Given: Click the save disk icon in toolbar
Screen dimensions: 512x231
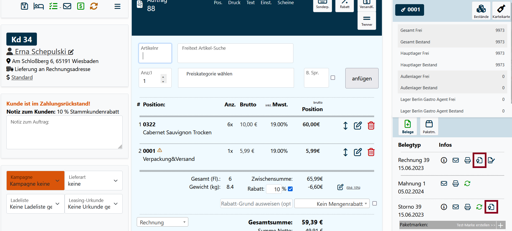Looking at the screenshot, I should tap(24, 6).
